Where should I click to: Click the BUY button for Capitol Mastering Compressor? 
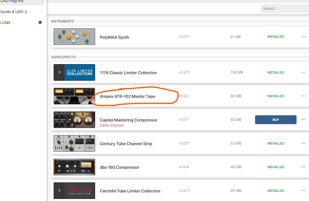click(x=276, y=120)
